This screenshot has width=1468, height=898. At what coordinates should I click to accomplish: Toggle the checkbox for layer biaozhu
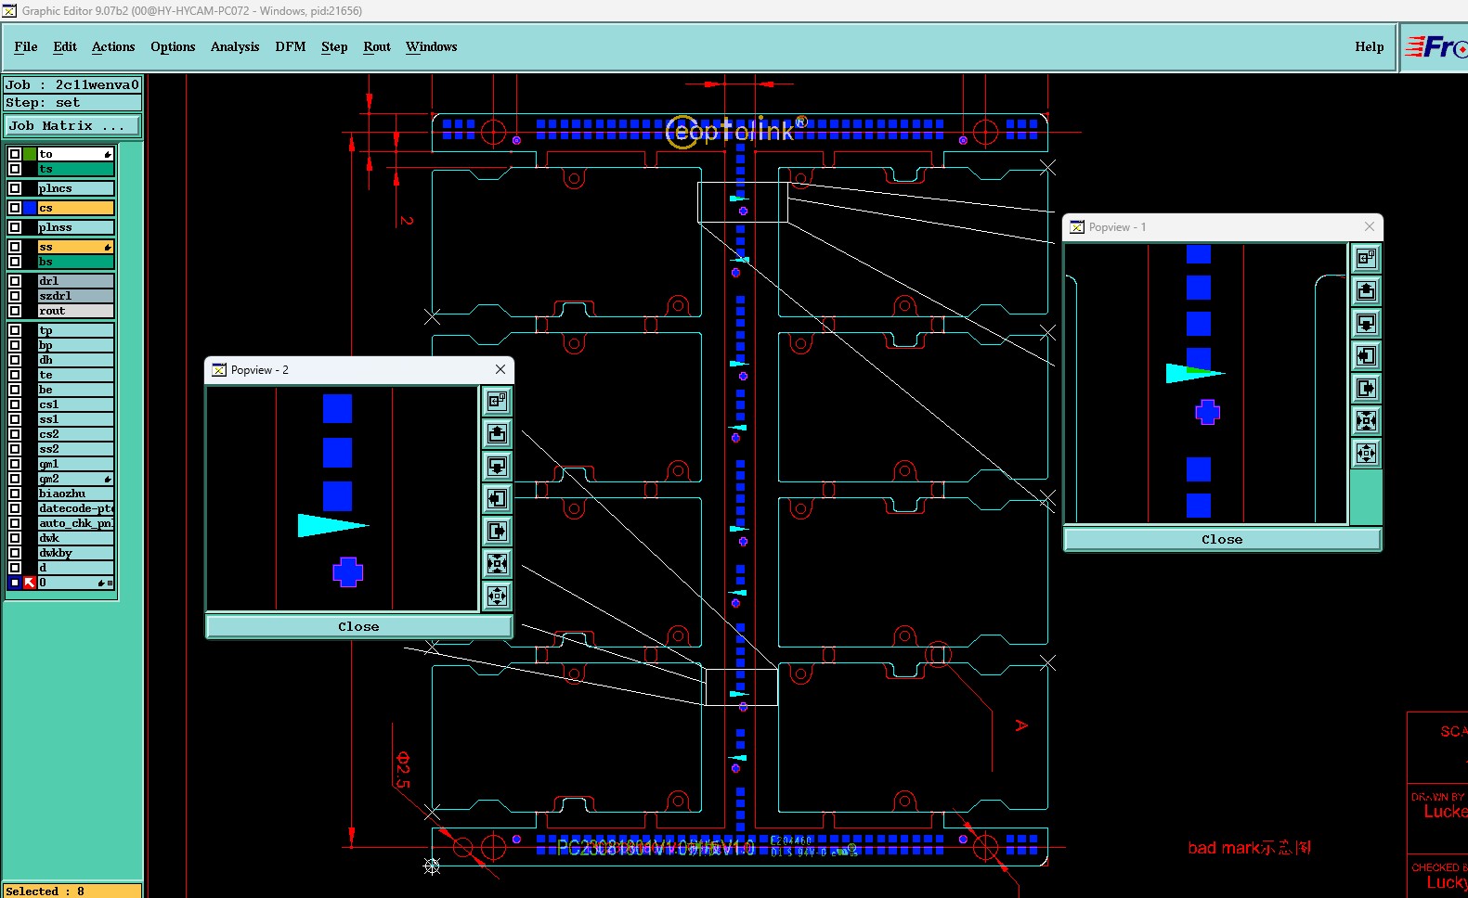point(15,494)
